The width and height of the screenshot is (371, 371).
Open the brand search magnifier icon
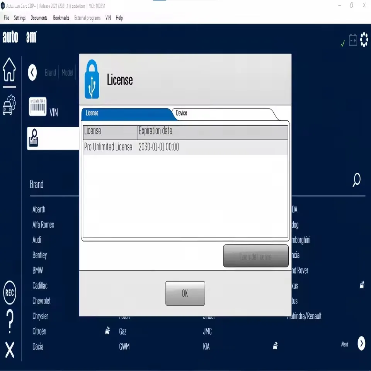point(356,180)
